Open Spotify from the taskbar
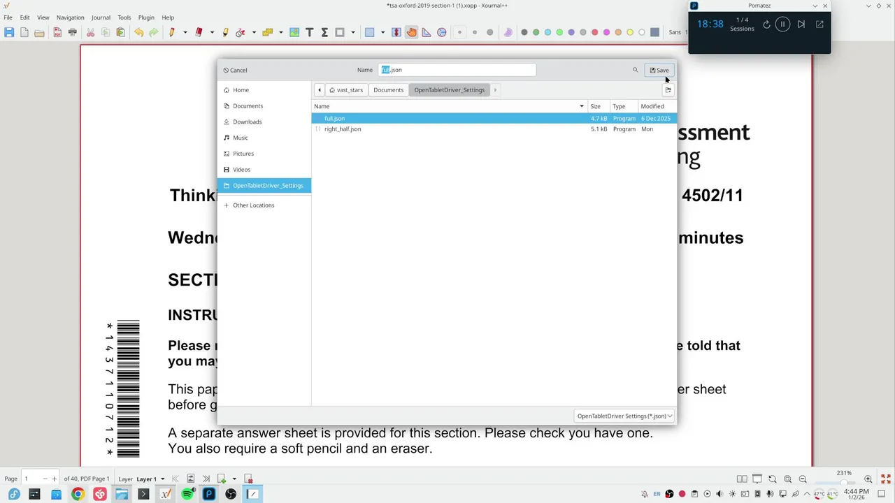The height and width of the screenshot is (503, 895). 187,494
